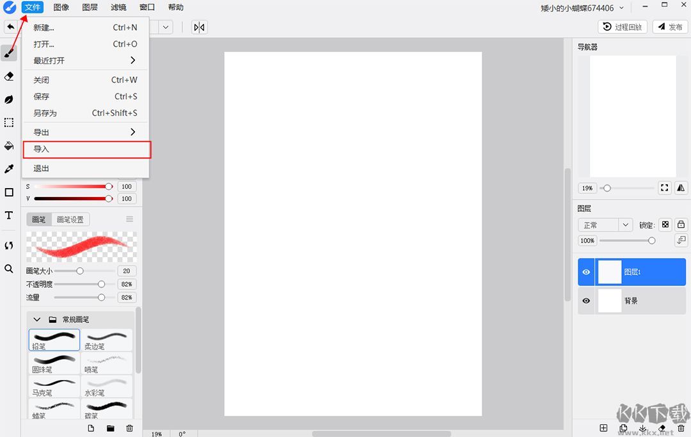The height and width of the screenshot is (437, 691).
Task: Collapse the 常规画笔 brush group
Action: [x=37, y=319]
